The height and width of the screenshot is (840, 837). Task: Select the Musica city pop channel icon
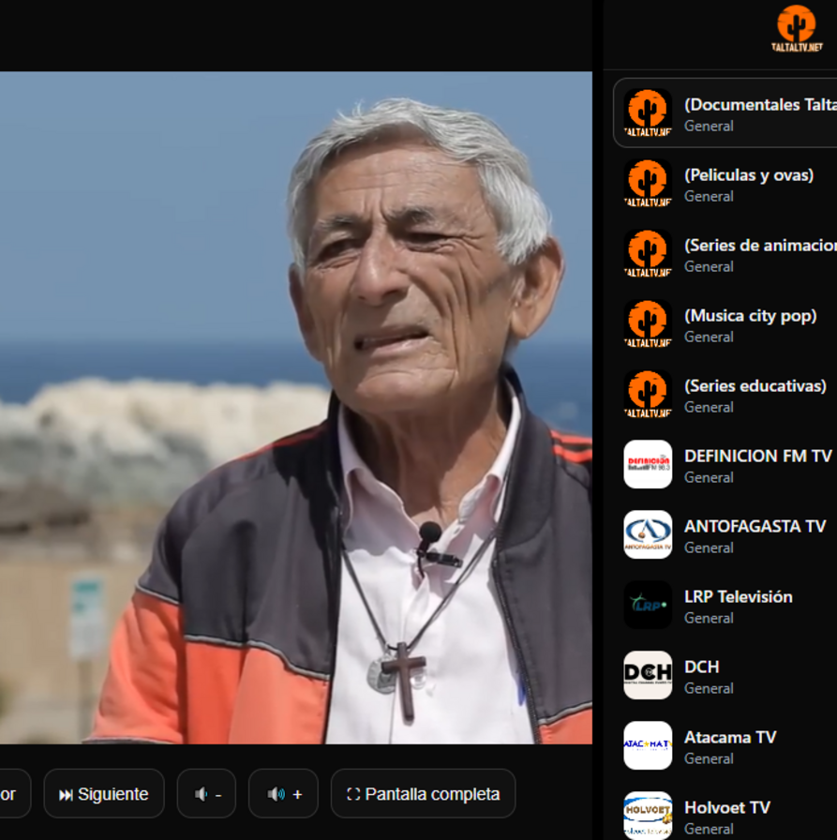(x=648, y=324)
